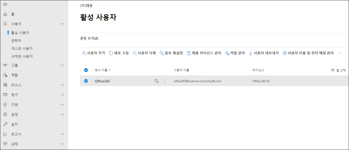
Task: Open the three-dot menu for Office365 row
Action: click(165, 81)
